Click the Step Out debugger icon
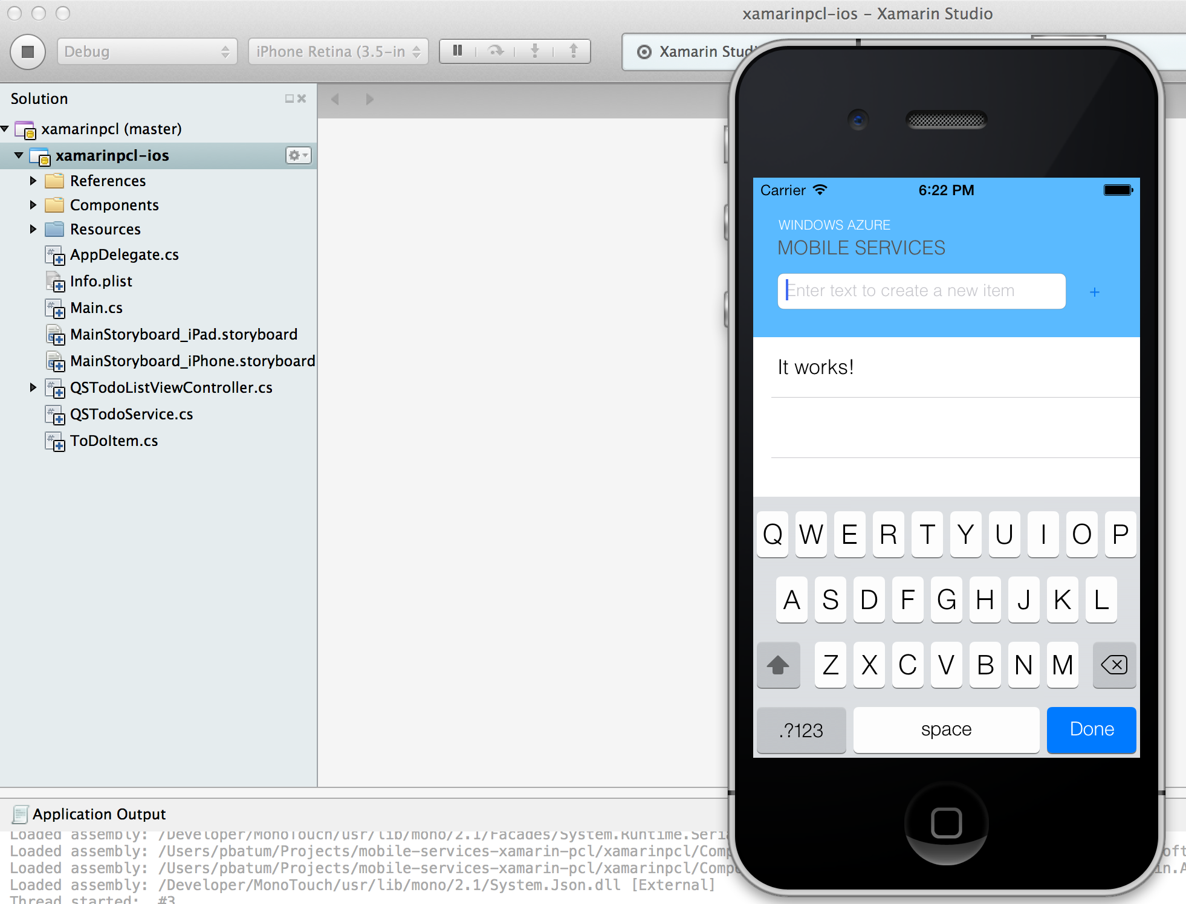The height and width of the screenshot is (904, 1186). (574, 51)
